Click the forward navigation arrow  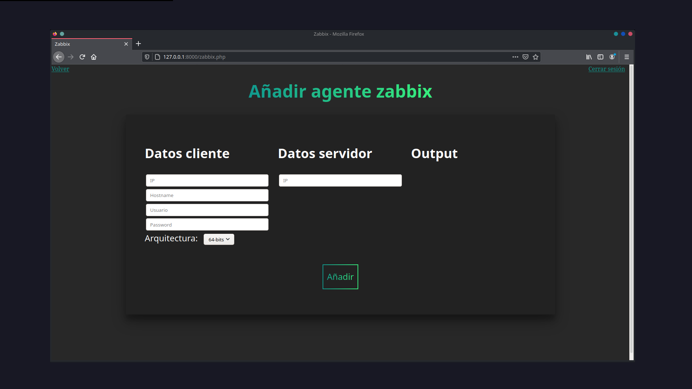pyautogui.click(x=71, y=57)
